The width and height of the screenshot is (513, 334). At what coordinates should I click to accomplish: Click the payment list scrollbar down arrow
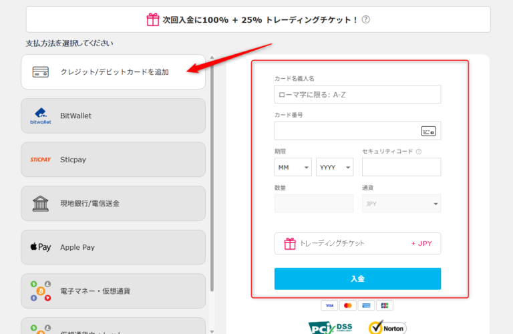[212, 331]
